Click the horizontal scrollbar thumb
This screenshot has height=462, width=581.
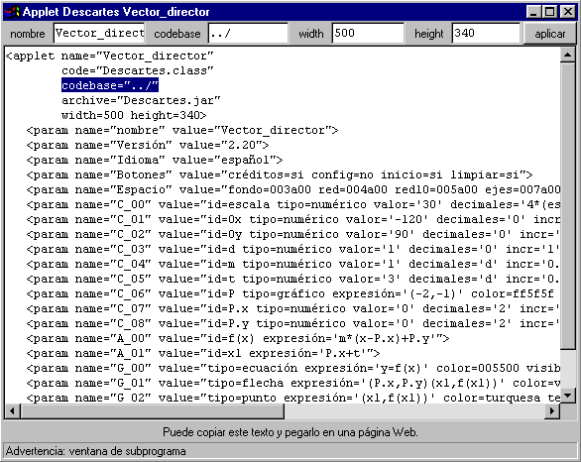click(153, 410)
